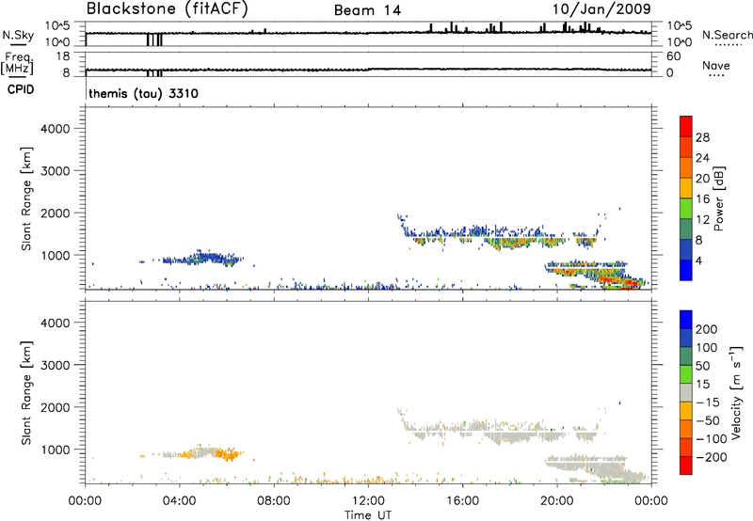Click the 'Time UT' axis label

click(x=368, y=515)
